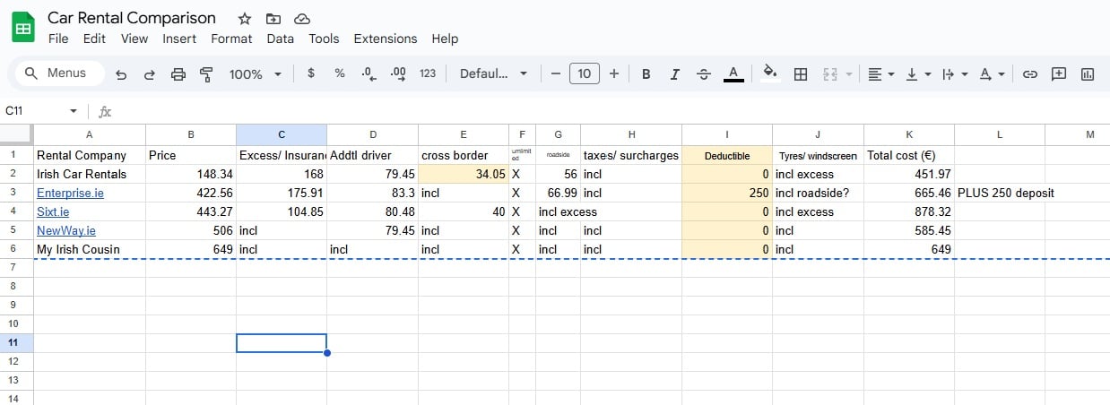The width and height of the screenshot is (1110, 405).
Task: Toggle italic text formatting
Action: (x=674, y=74)
